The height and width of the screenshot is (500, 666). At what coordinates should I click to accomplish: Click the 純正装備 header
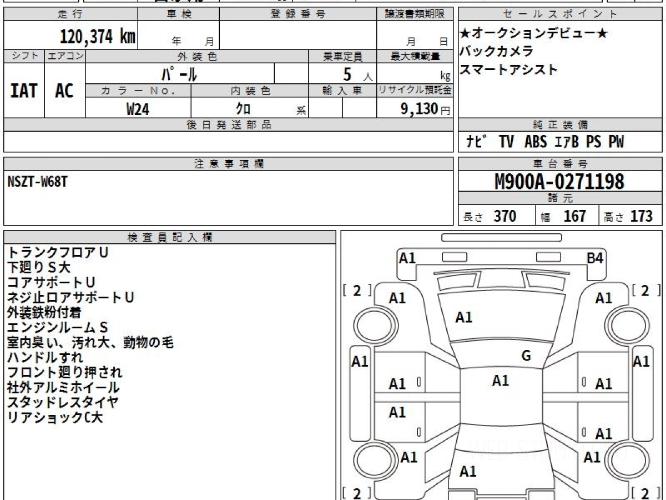pos(561,125)
